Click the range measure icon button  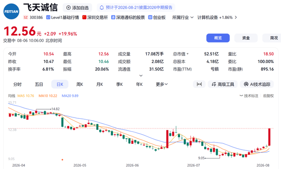click(x=199, y=84)
